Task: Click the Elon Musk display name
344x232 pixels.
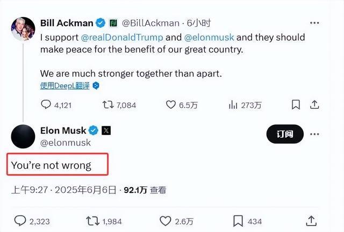Action: point(62,130)
